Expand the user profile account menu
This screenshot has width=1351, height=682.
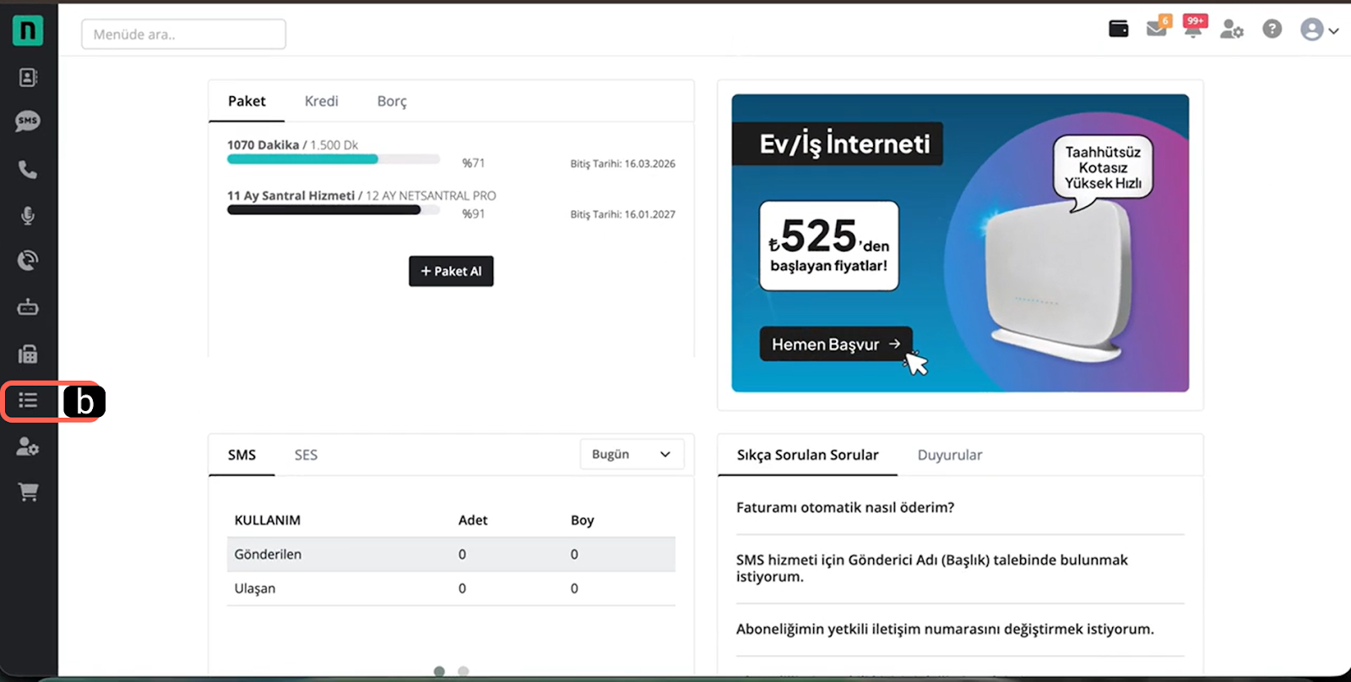click(1319, 30)
